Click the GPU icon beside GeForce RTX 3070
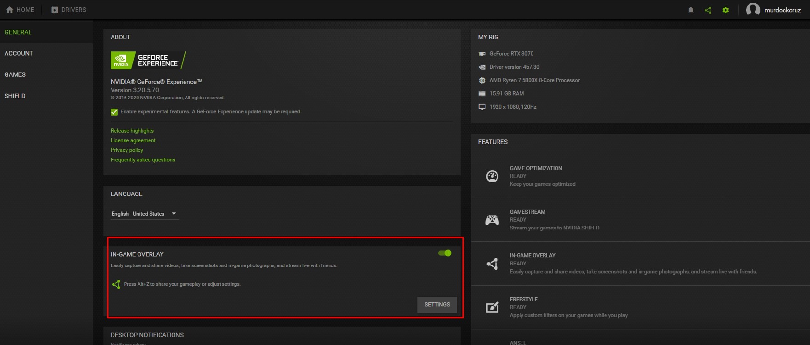The image size is (810, 345). pos(482,54)
